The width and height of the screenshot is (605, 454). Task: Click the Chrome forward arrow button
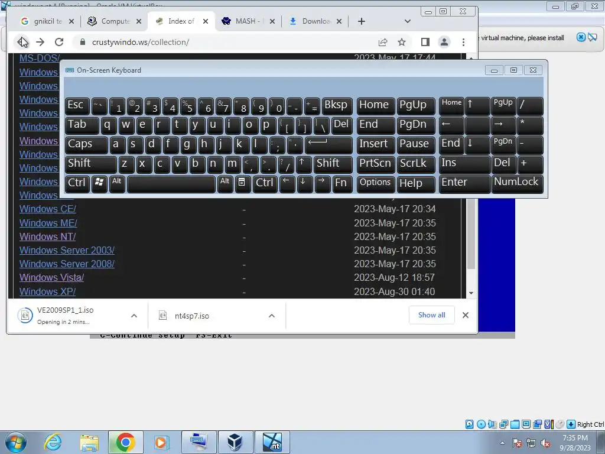pyautogui.click(x=40, y=42)
